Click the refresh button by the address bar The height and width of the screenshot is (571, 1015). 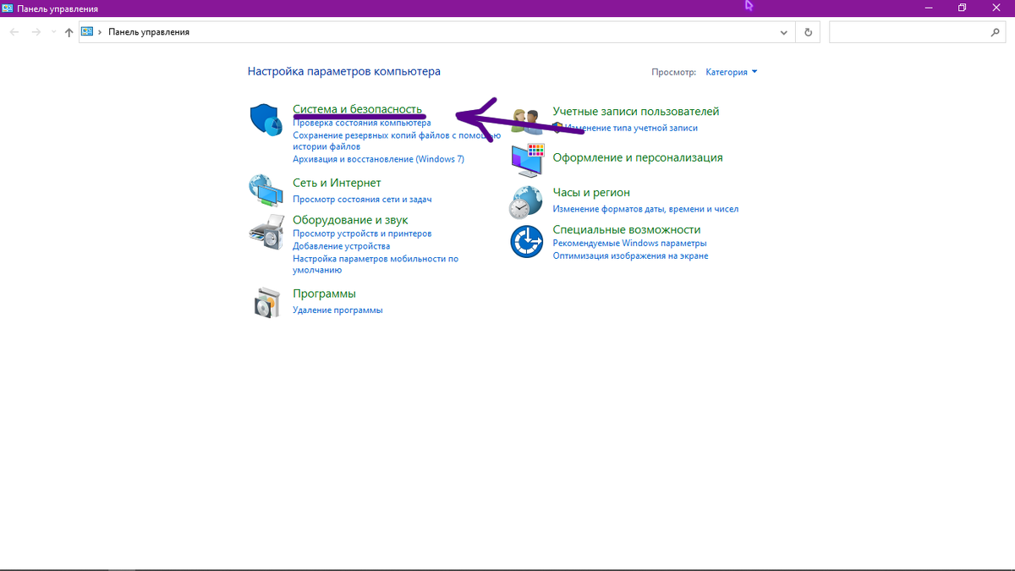click(808, 32)
